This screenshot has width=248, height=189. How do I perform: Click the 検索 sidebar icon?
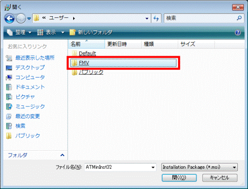click(x=9, y=126)
